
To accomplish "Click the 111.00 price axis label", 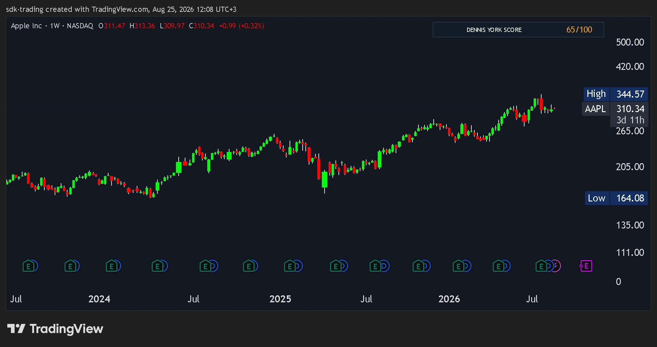I will 630,252.
